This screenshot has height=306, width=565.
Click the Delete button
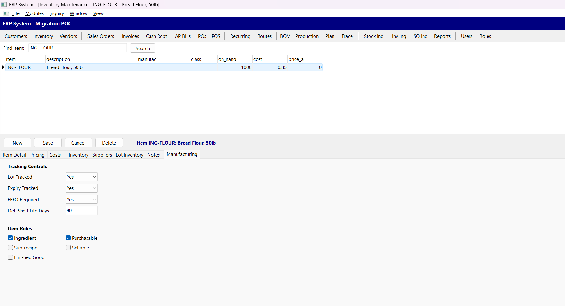(x=109, y=143)
